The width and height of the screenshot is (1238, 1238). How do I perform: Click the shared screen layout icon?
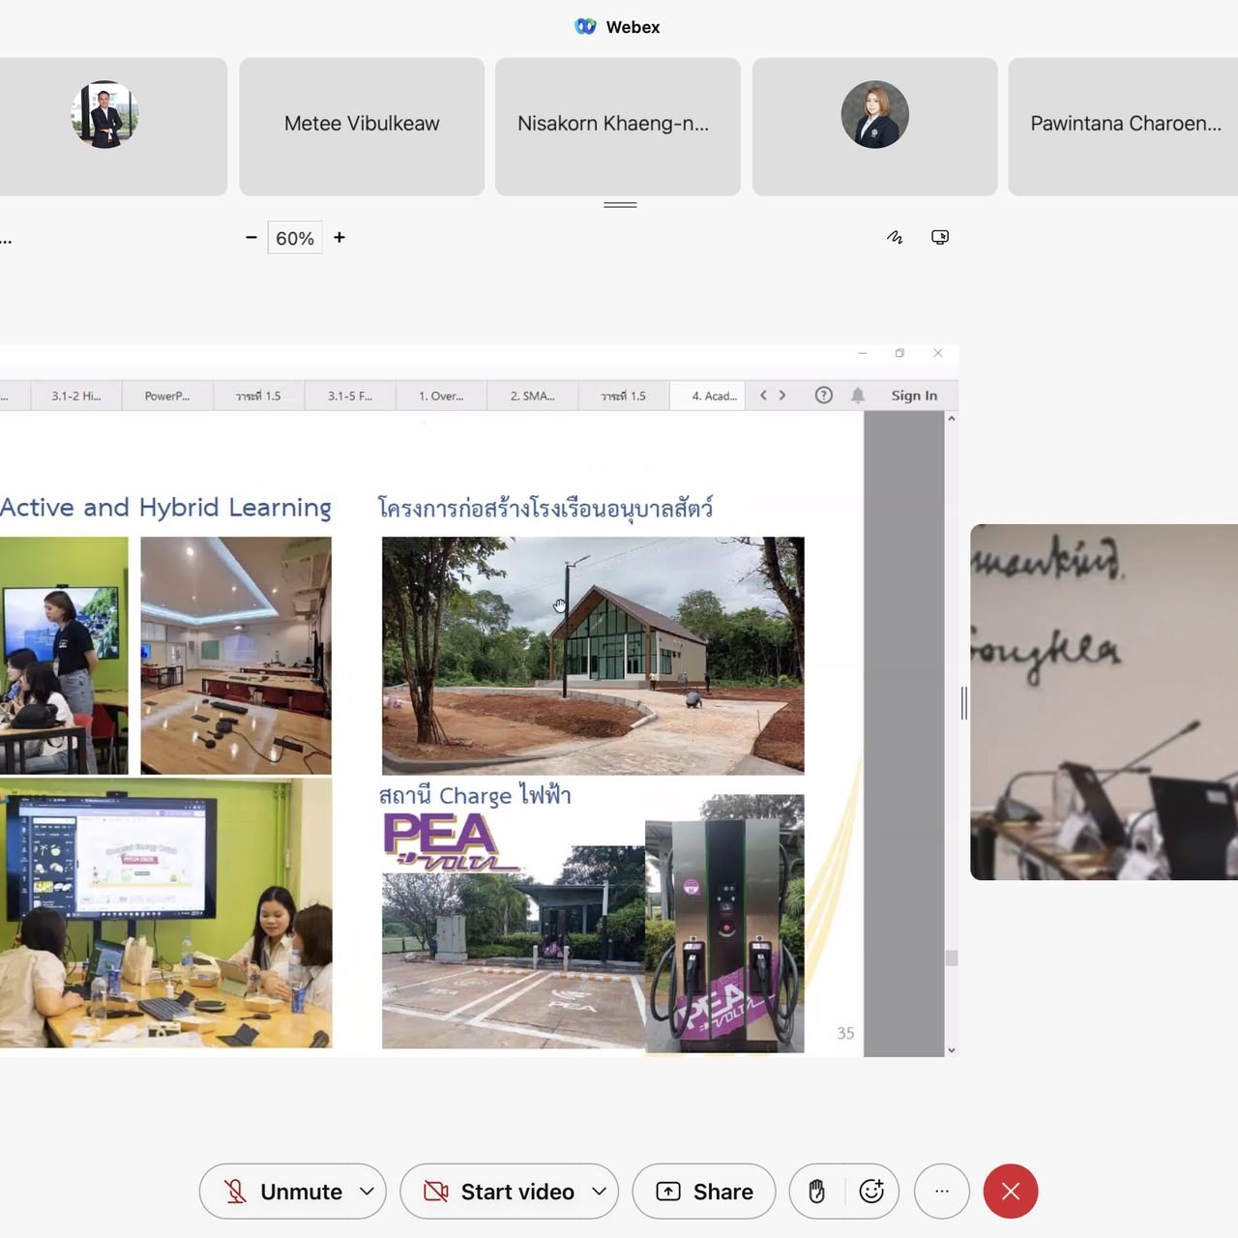939,237
